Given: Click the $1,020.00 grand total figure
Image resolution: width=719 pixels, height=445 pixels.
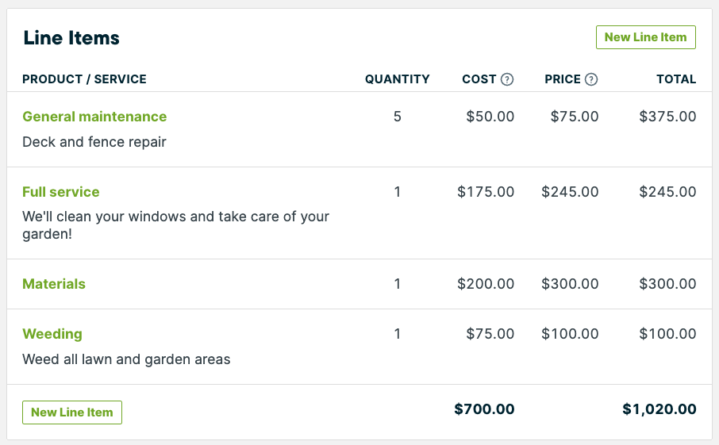Looking at the screenshot, I should point(659,409).
